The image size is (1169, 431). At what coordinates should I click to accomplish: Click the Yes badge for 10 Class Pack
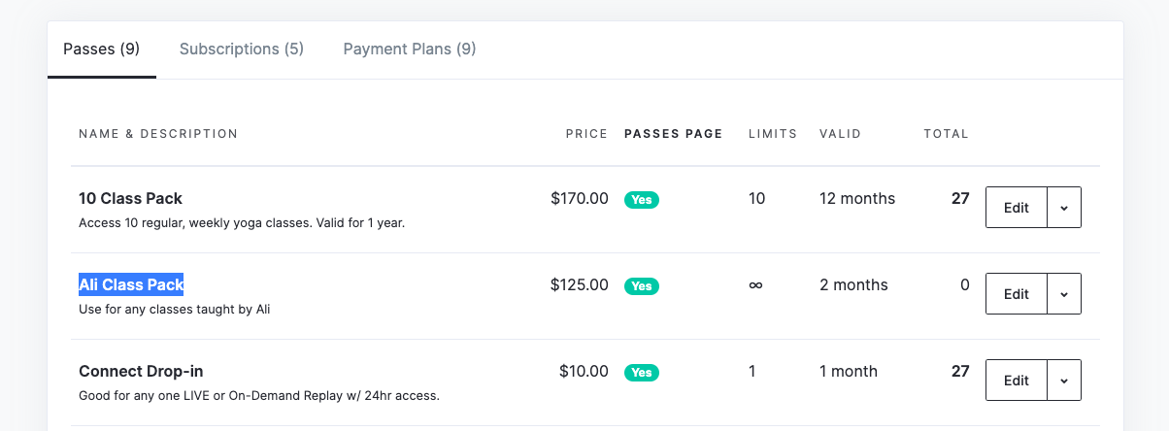pyautogui.click(x=641, y=200)
